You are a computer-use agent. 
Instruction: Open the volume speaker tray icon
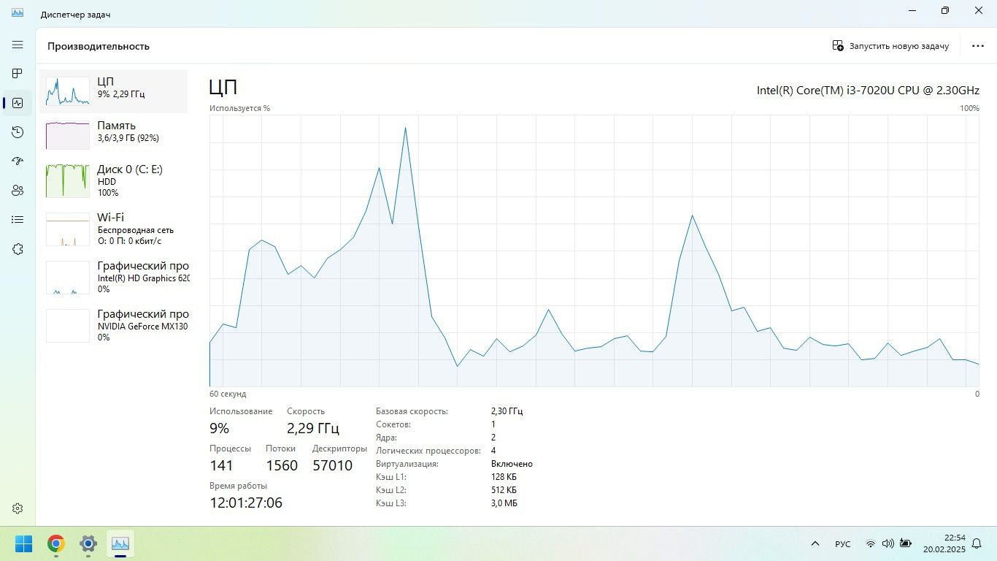point(888,543)
